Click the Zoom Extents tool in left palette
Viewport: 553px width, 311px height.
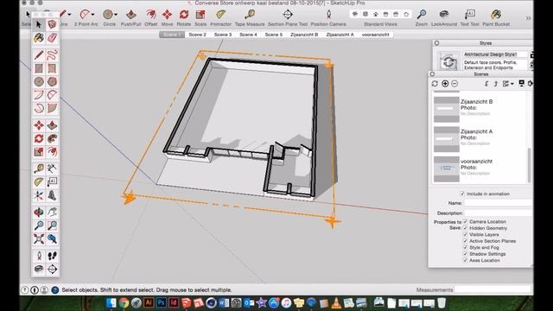click(39, 239)
